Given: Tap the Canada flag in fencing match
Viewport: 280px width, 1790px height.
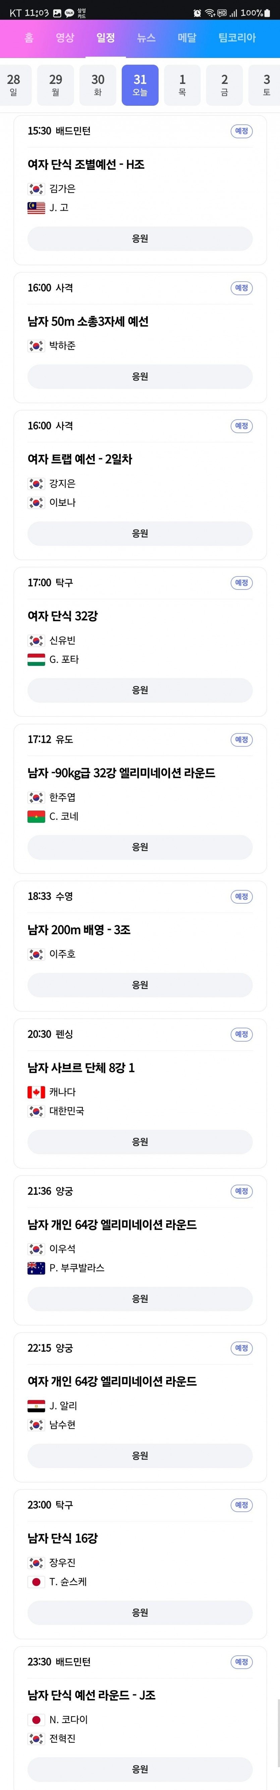Looking at the screenshot, I should pos(36,1092).
